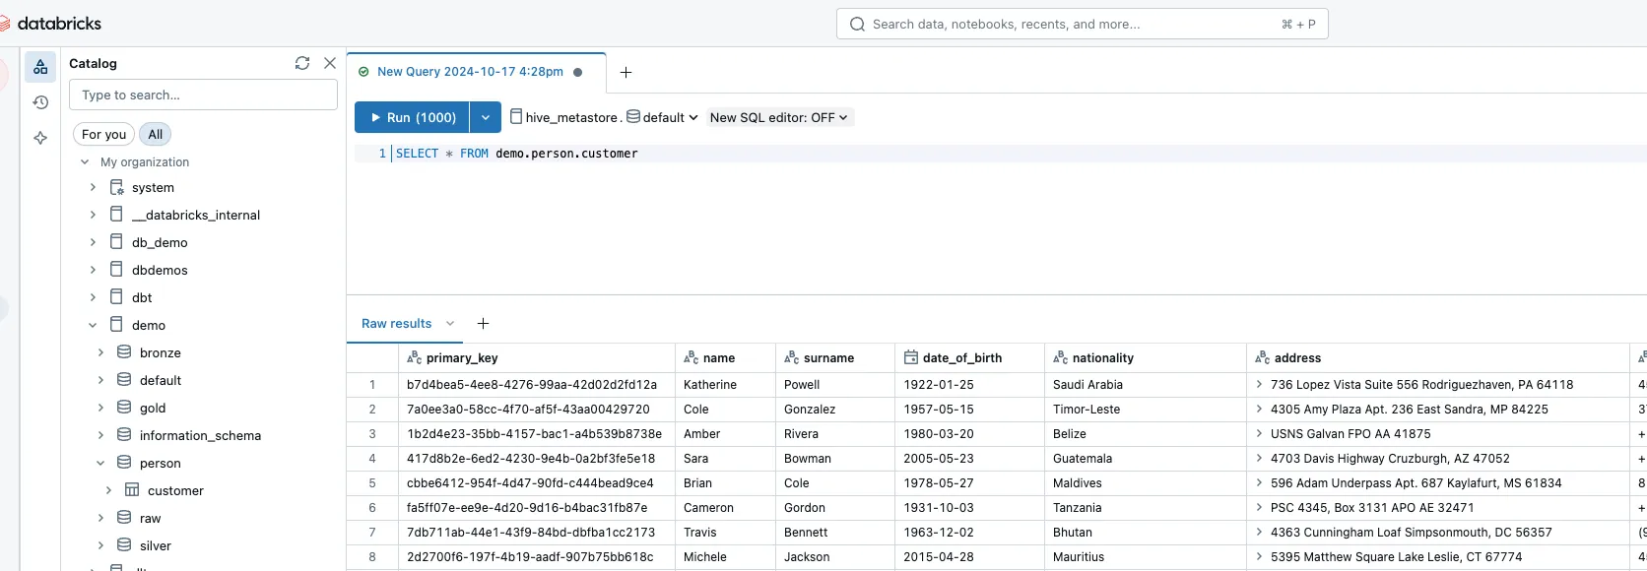The height and width of the screenshot is (571, 1647).
Task: Click the customer table icon
Action: (x=132, y=490)
